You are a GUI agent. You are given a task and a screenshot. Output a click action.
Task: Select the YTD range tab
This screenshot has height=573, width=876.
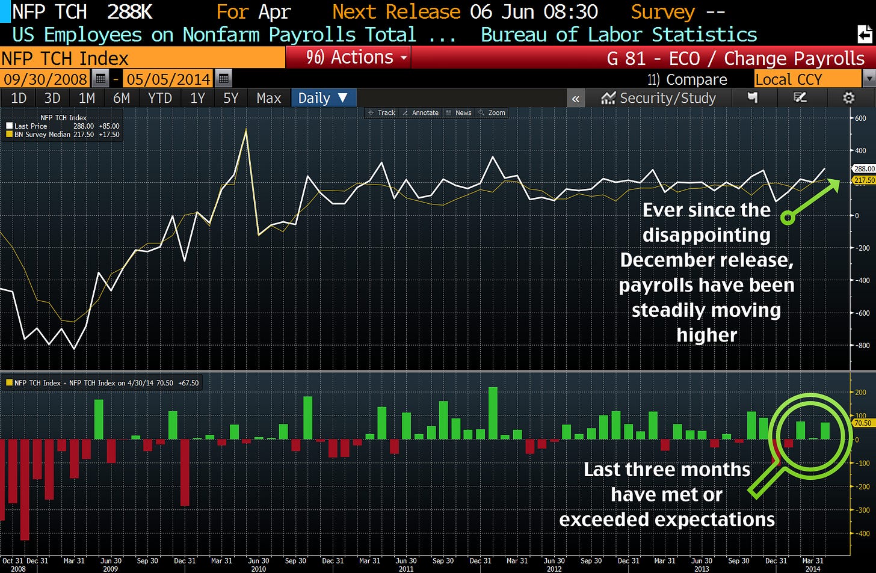point(160,98)
